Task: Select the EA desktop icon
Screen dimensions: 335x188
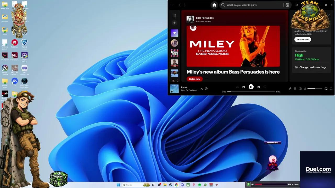Action: 15,82
